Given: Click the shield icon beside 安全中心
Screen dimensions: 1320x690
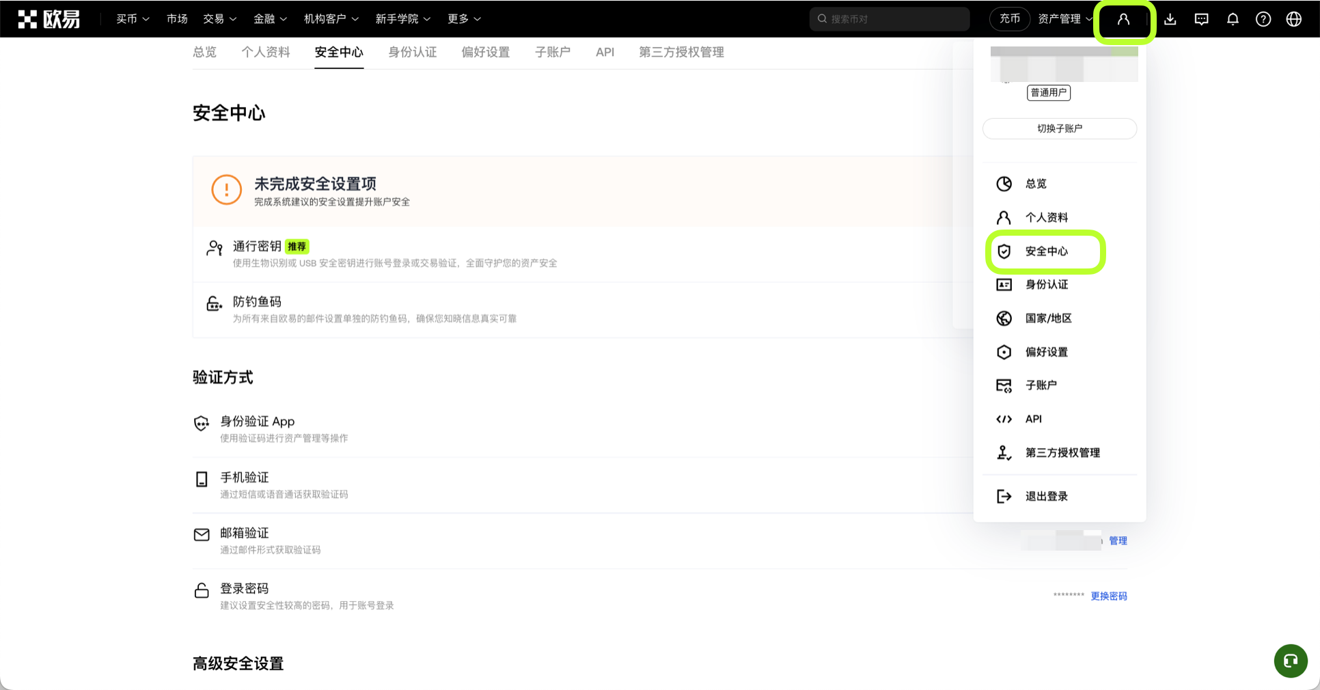Looking at the screenshot, I should 1004,251.
